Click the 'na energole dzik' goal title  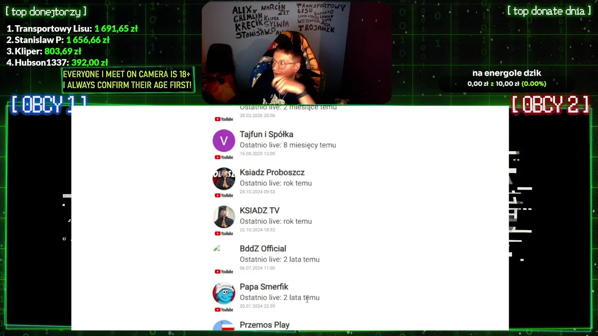[507, 73]
